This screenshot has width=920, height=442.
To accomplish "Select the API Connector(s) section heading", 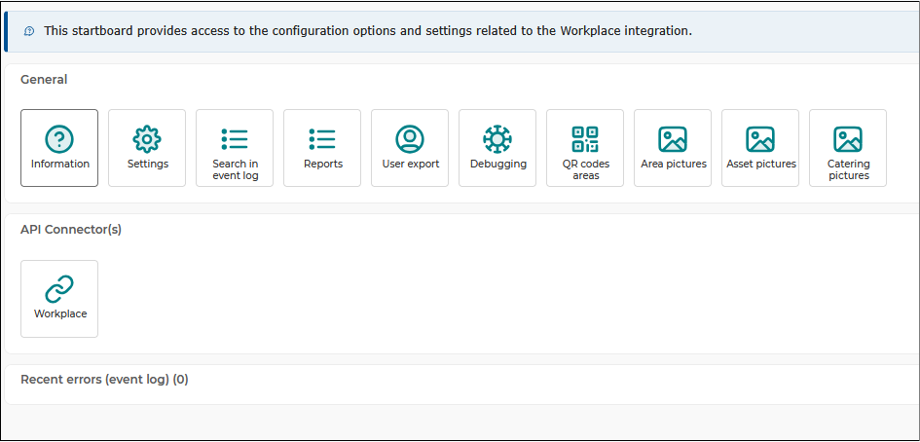I will [71, 230].
